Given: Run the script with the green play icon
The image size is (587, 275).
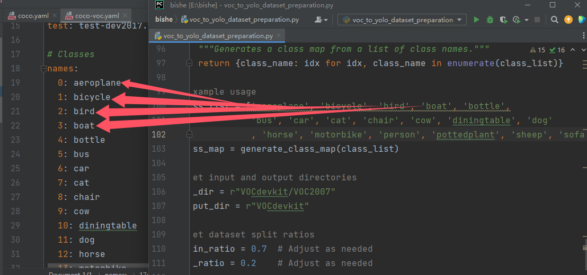Looking at the screenshot, I should pyautogui.click(x=476, y=20).
